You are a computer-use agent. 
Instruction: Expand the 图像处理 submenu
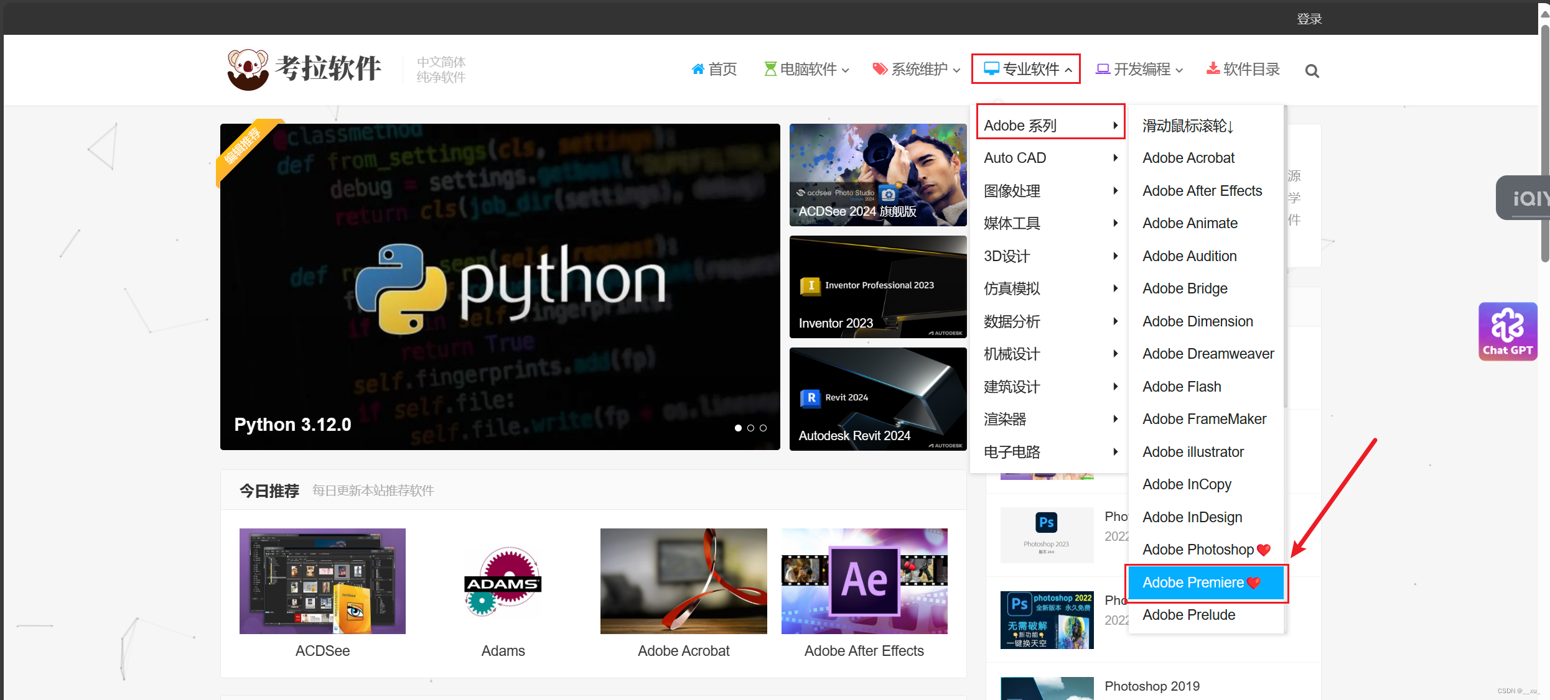click(x=1050, y=191)
